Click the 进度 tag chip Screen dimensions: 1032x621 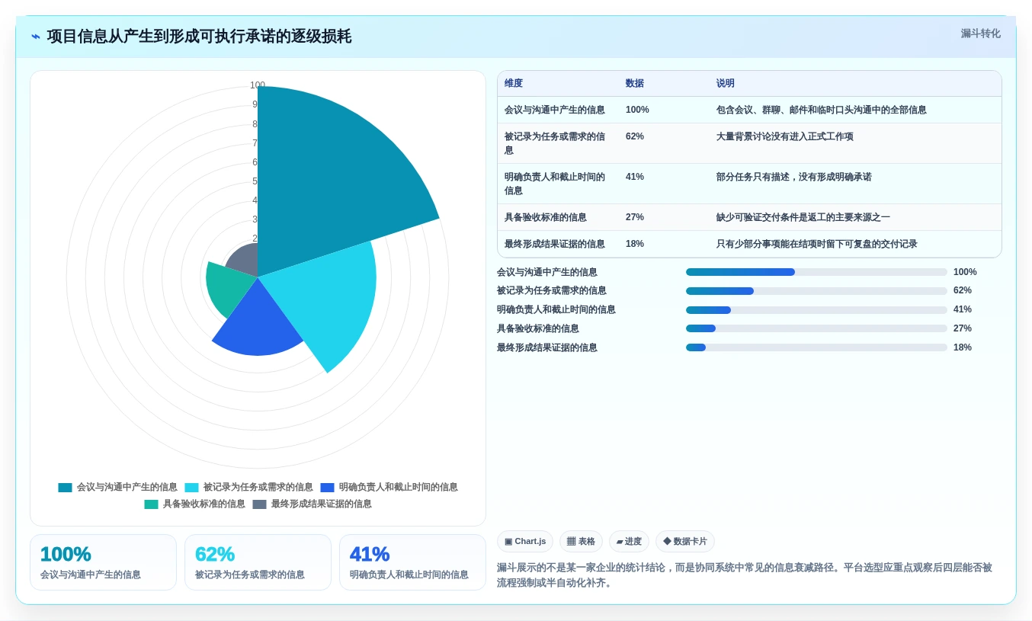coord(629,542)
